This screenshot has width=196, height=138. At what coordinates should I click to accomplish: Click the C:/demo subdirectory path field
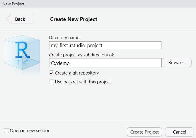tap(105, 63)
